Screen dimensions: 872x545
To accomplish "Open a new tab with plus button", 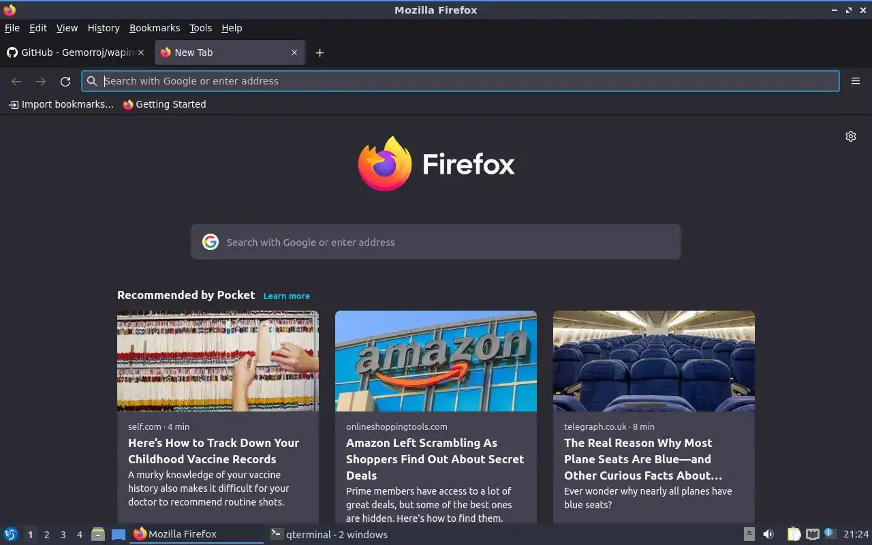I will 320,52.
